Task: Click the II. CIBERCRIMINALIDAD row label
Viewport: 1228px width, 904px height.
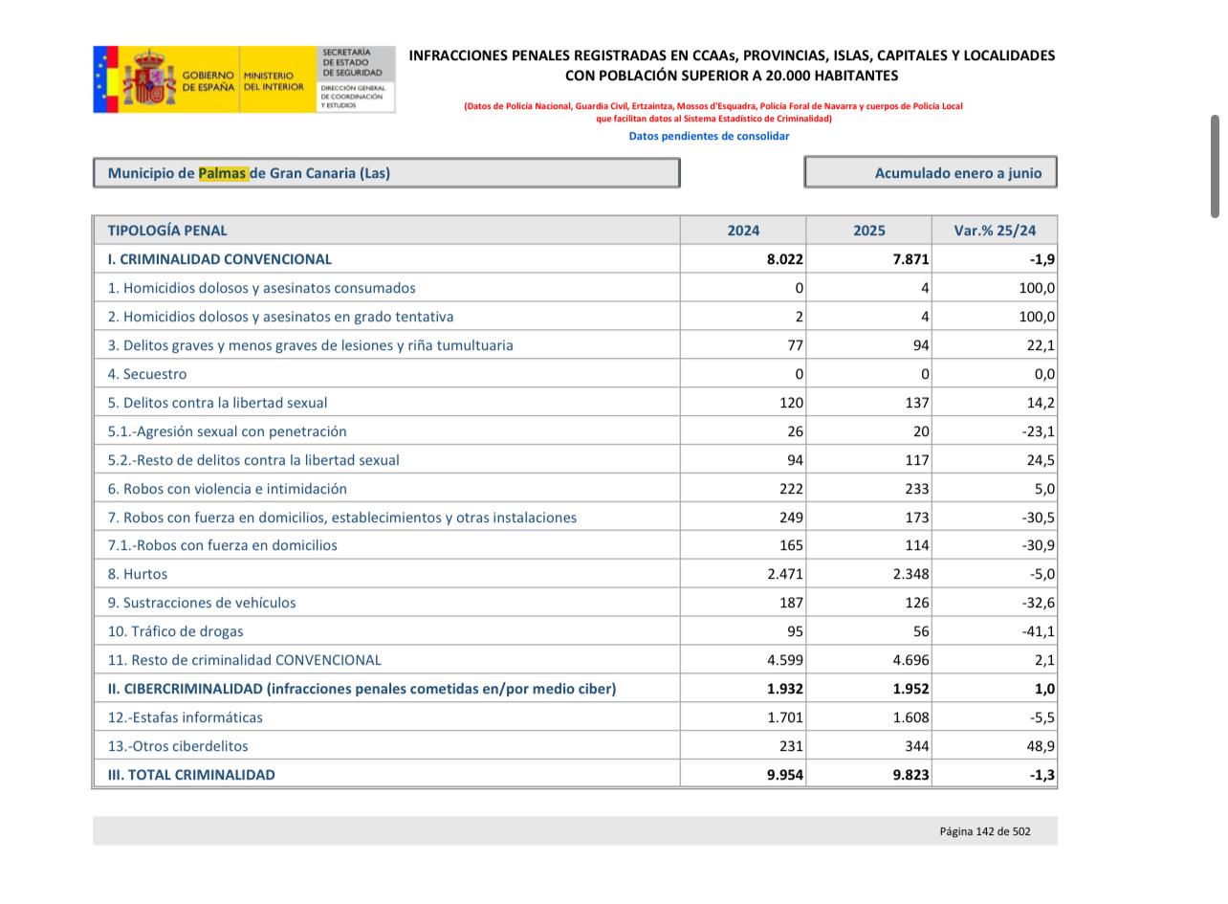Action: (362, 689)
